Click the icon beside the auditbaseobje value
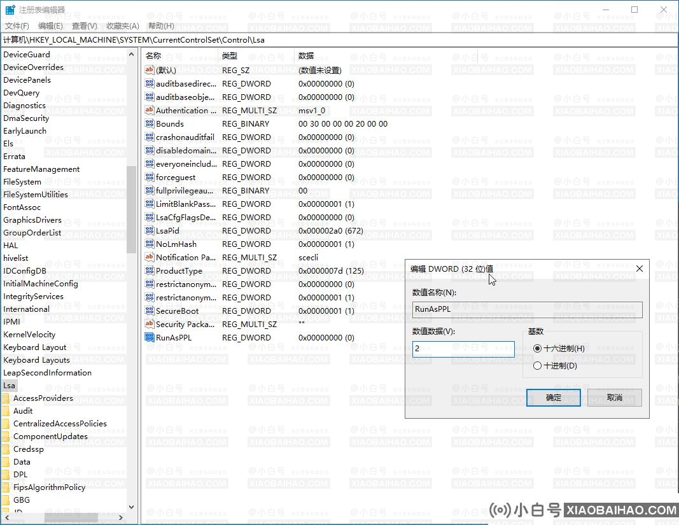The height and width of the screenshot is (525, 679). tap(150, 97)
